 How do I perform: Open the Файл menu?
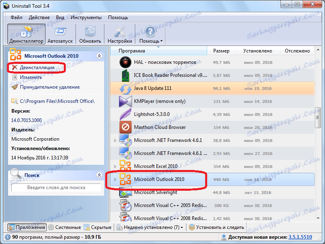16,17
